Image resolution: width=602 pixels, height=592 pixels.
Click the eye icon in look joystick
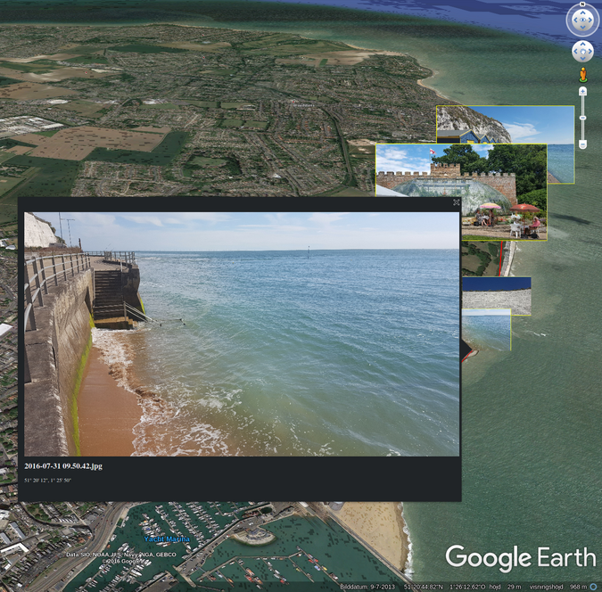(582, 20)
